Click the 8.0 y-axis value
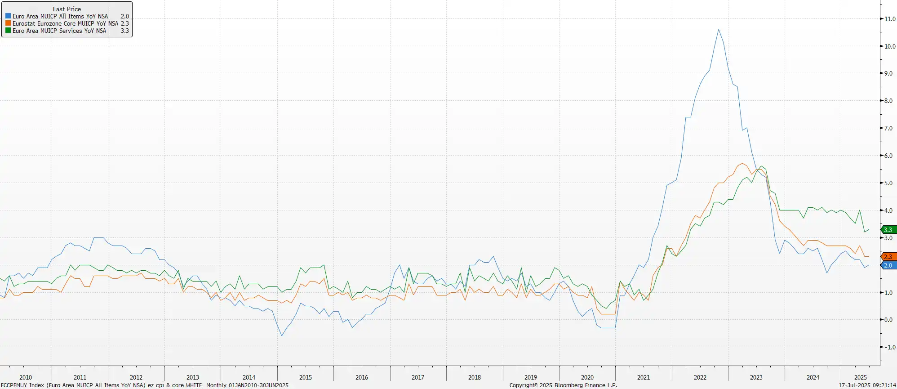The height and width of the screenshot is (389, 897). point(888,101)
